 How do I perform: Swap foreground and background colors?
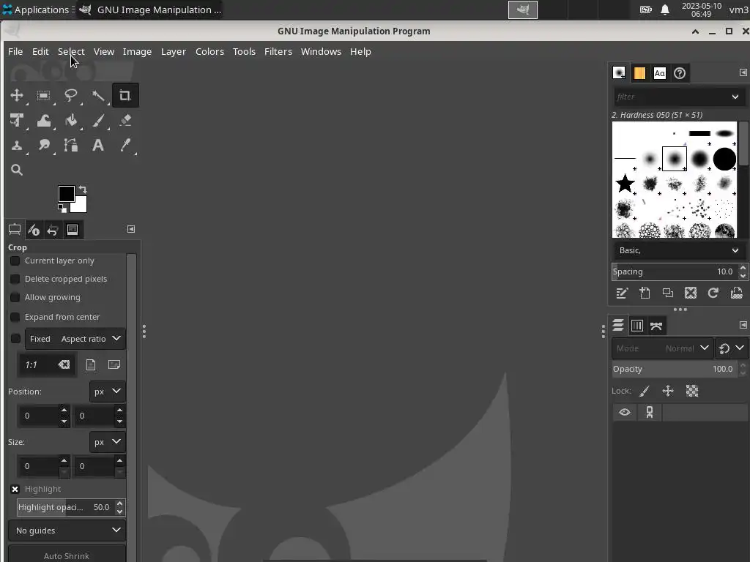point(83,190)
